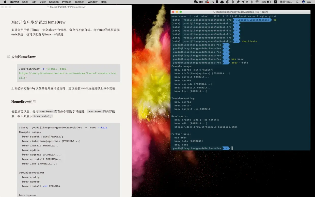This screenshot has width=315, height=197.
Task: Open the Bluetooth menu
Action: point(252,2)
